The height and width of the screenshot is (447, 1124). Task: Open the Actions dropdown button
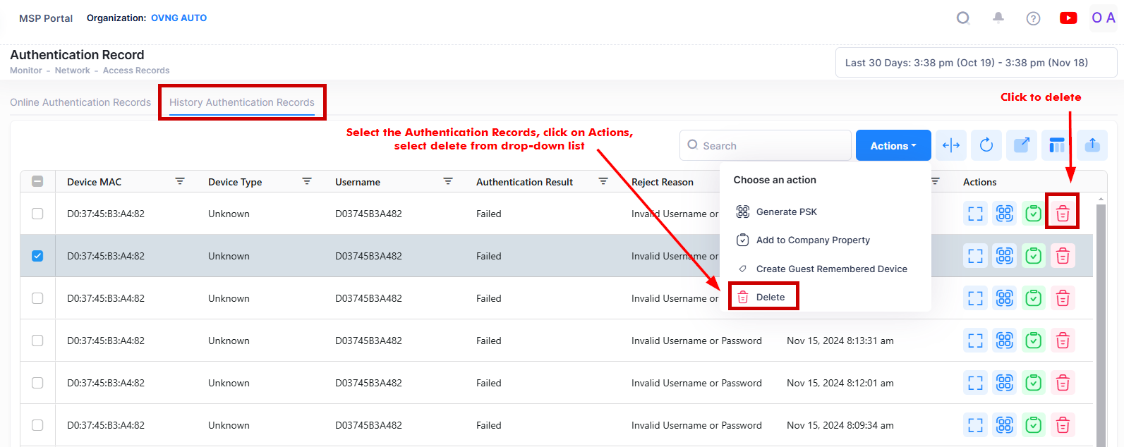[893, 145]
